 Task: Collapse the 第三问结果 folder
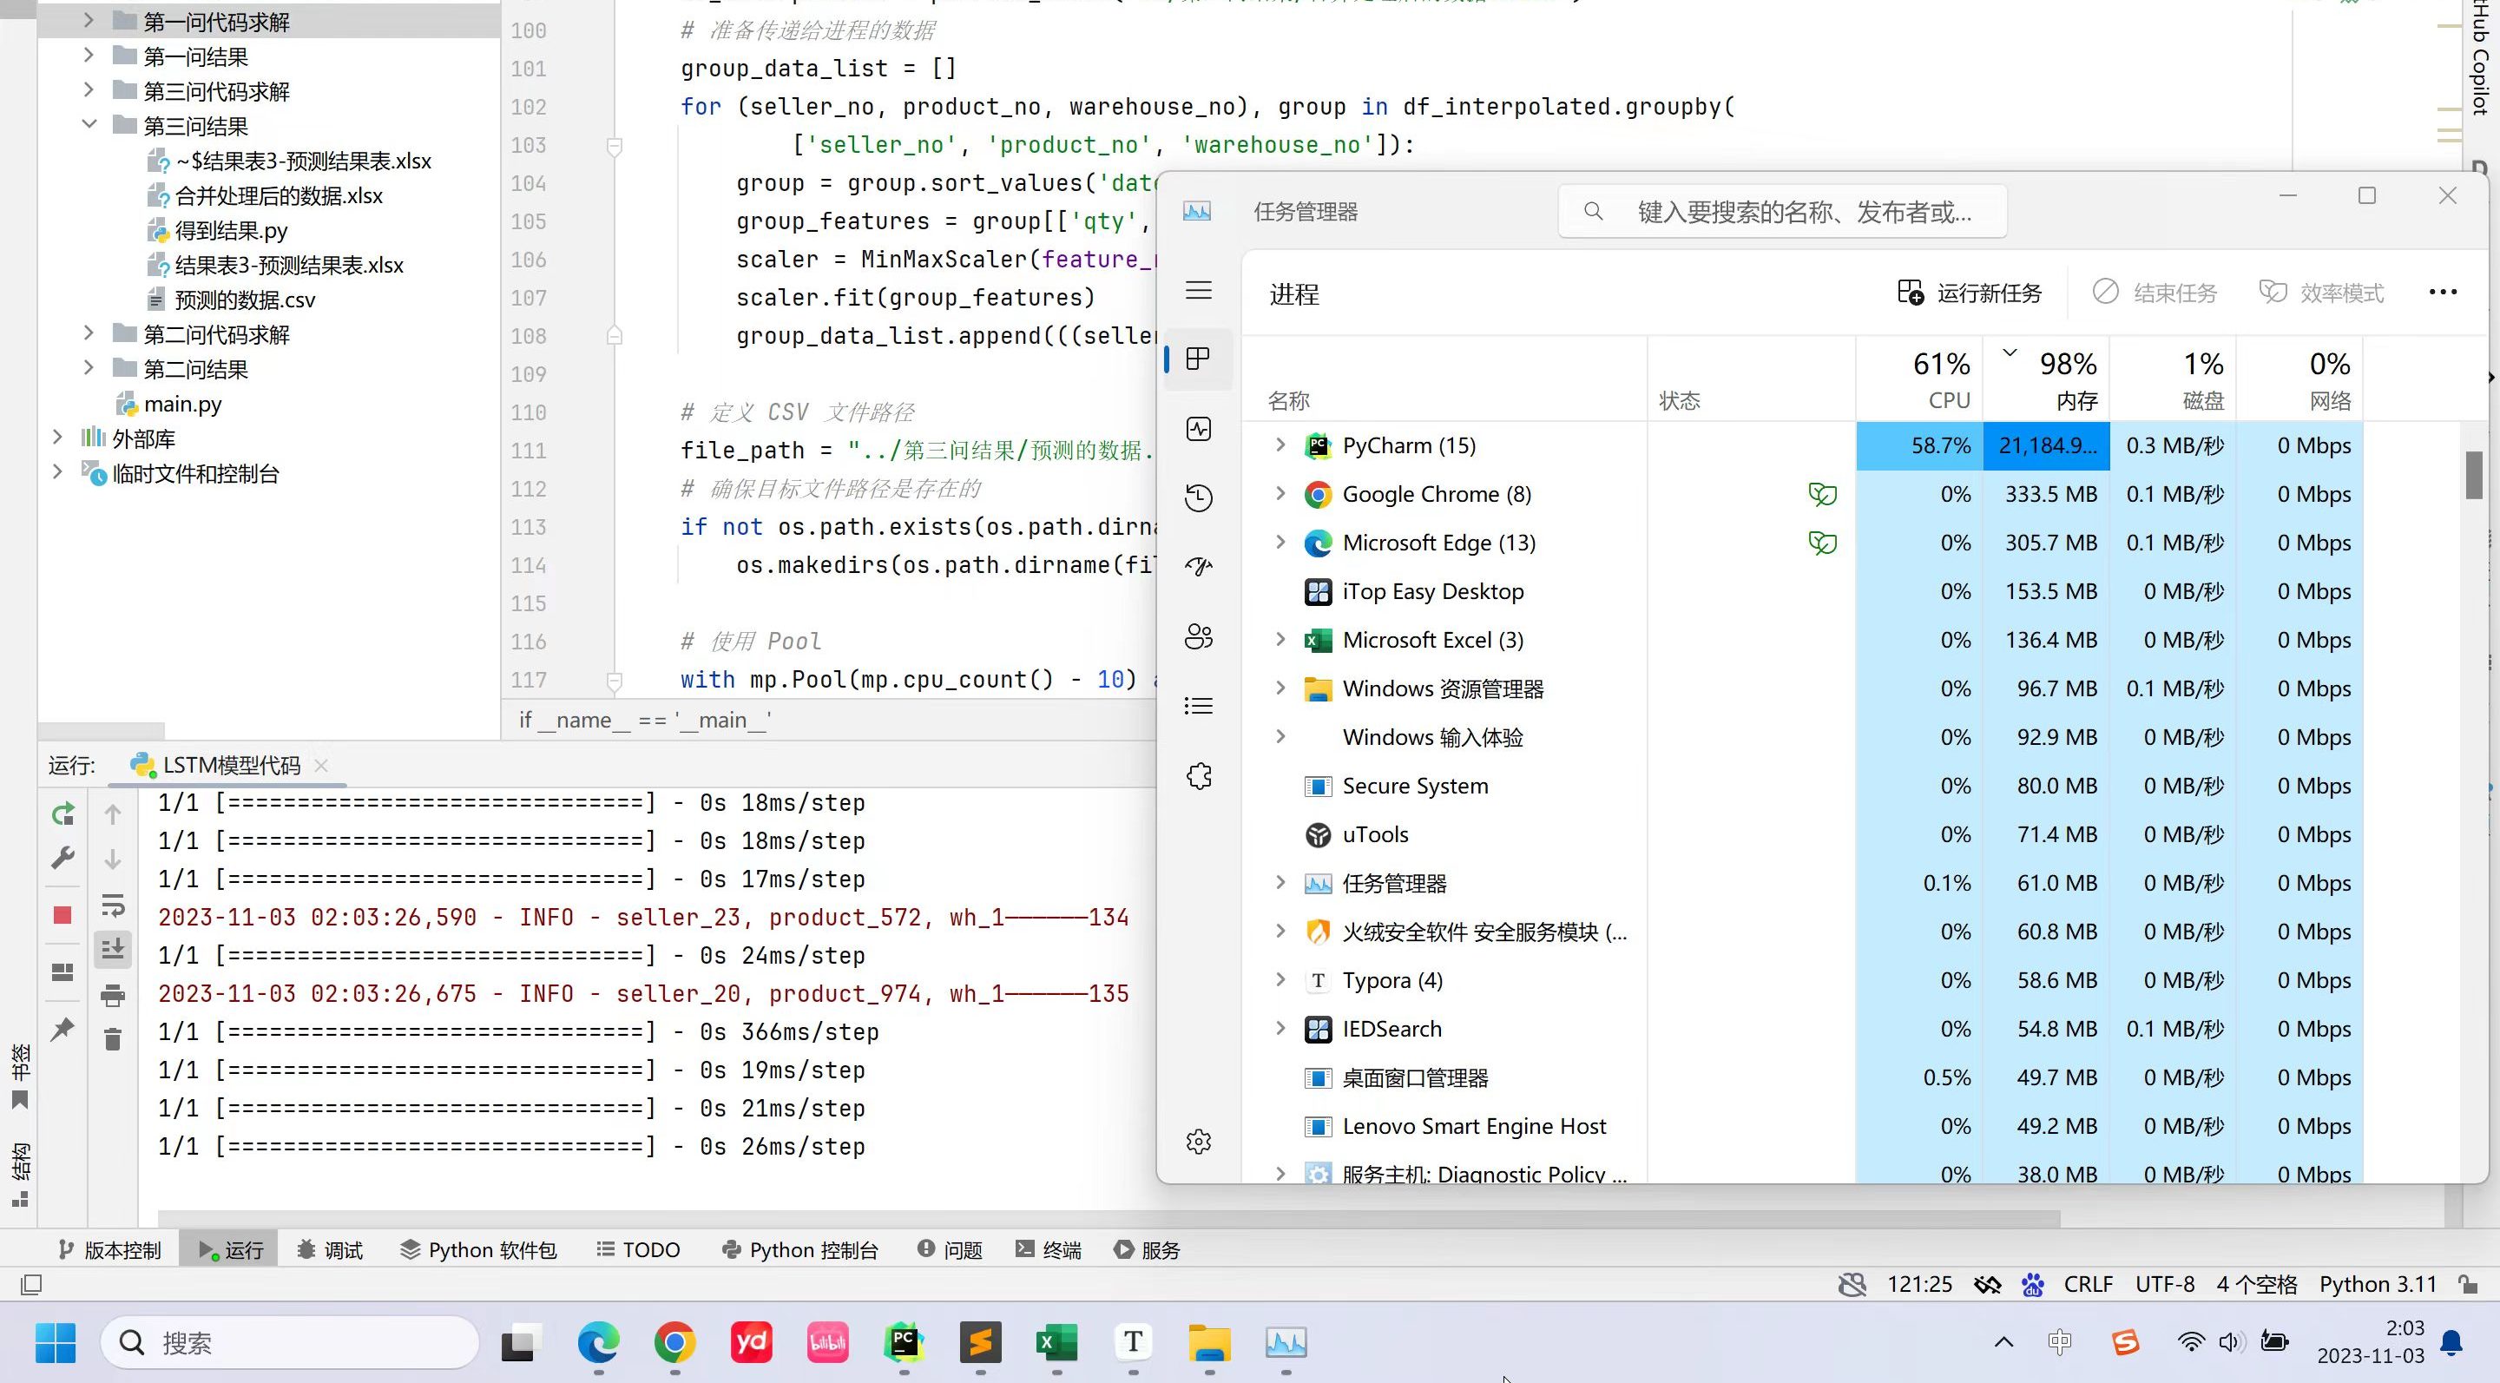click(89, 125)
